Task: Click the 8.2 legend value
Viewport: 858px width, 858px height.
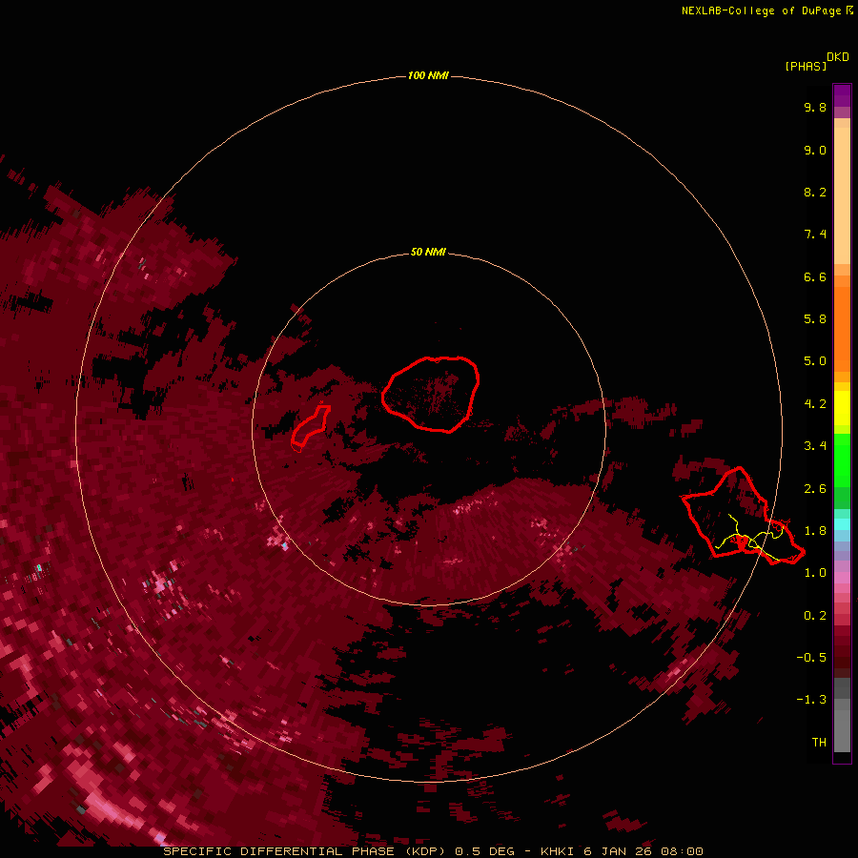Action: click(815, 192)
